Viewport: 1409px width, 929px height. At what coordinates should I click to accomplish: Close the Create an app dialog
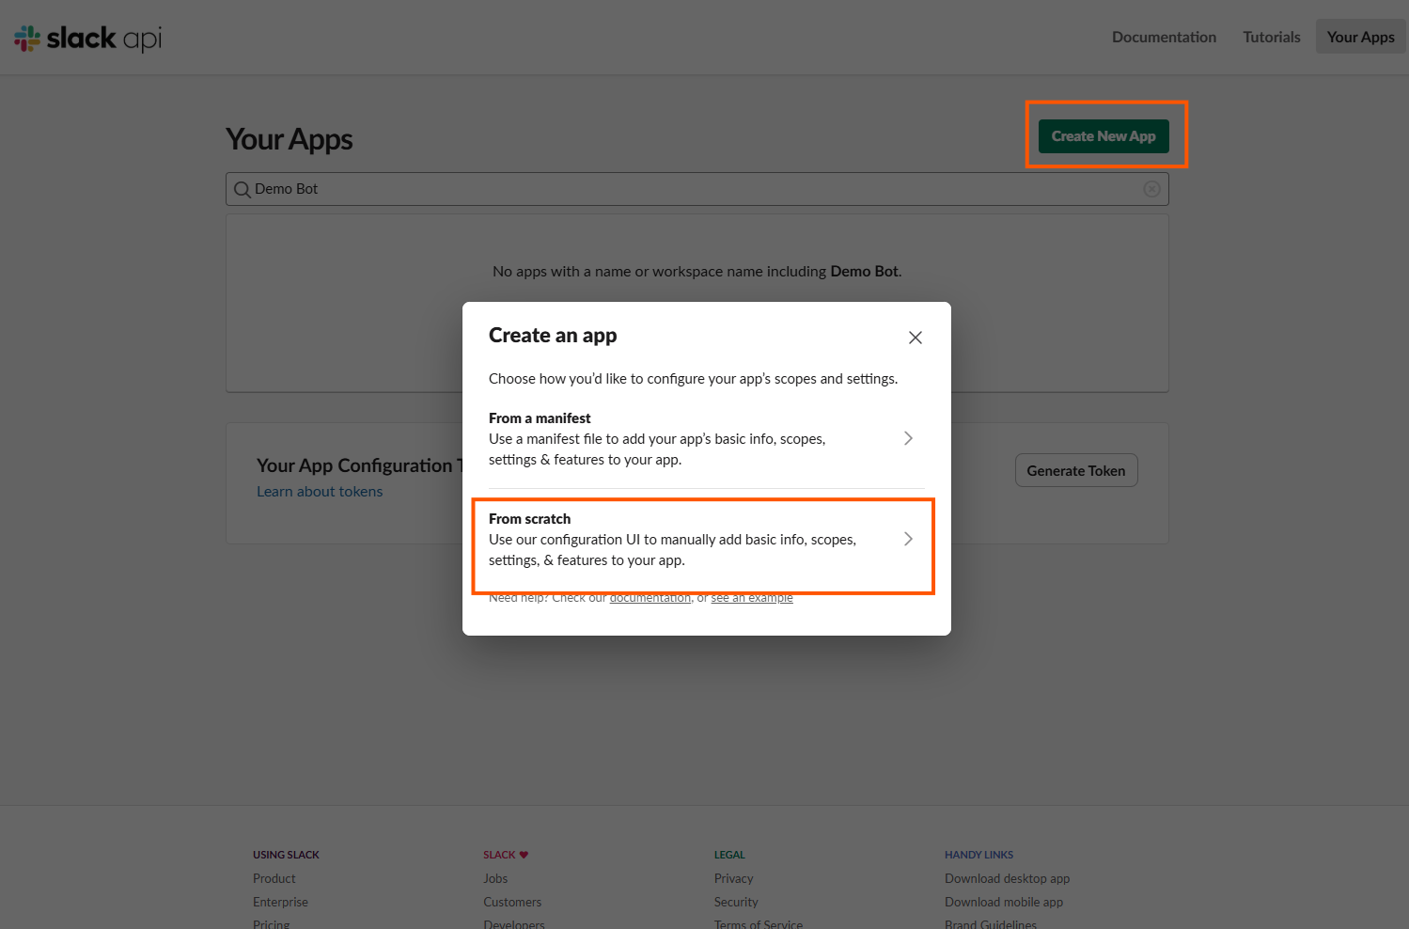915,338
